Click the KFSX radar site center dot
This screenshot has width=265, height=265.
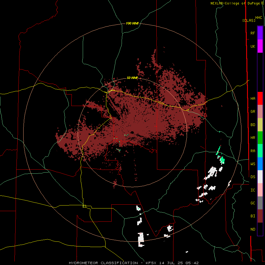click(132, 132)
